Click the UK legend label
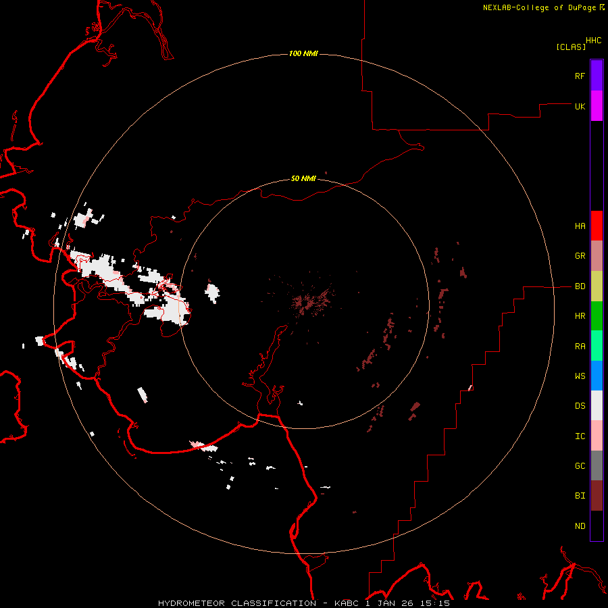Image resolution: width=608 pixels, height=608 pixels. (580, 106)
